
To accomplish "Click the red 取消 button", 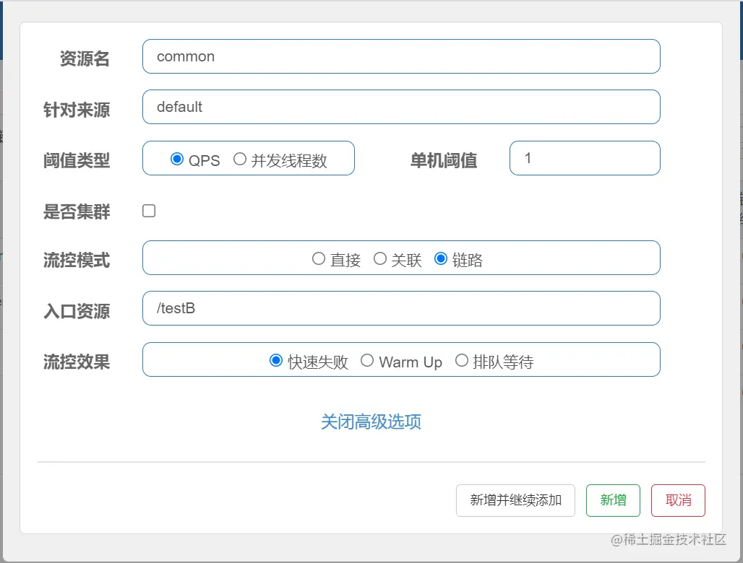I will pos(678,500).
